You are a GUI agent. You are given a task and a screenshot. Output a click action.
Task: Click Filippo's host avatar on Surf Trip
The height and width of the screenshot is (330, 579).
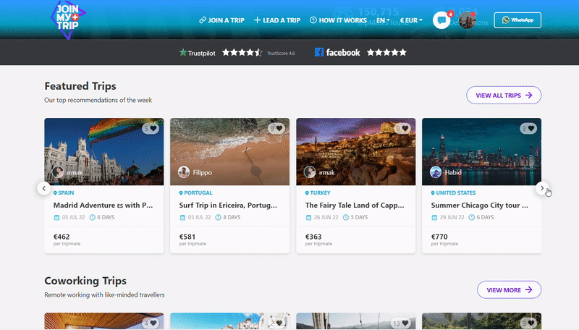(185, 172)
